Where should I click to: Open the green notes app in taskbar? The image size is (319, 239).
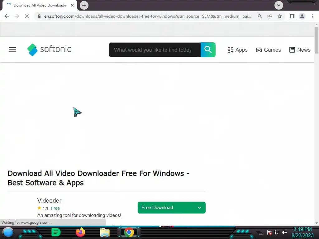(x=56, y=232)
